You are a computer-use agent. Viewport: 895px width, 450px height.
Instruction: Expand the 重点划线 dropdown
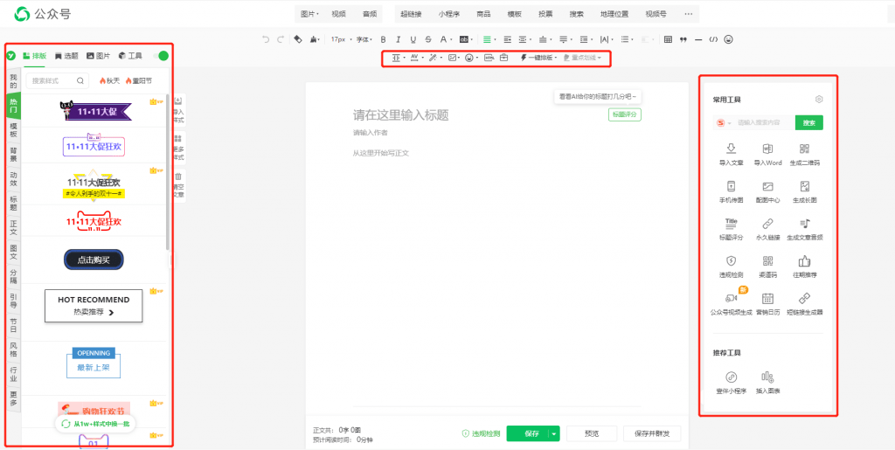(x=582, y=58)
